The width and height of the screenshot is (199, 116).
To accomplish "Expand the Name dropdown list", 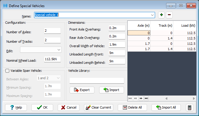I will click(x=152, y=15).
